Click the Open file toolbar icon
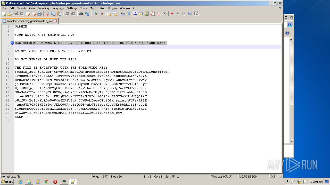The image size is (330, 185). [10, 14]
